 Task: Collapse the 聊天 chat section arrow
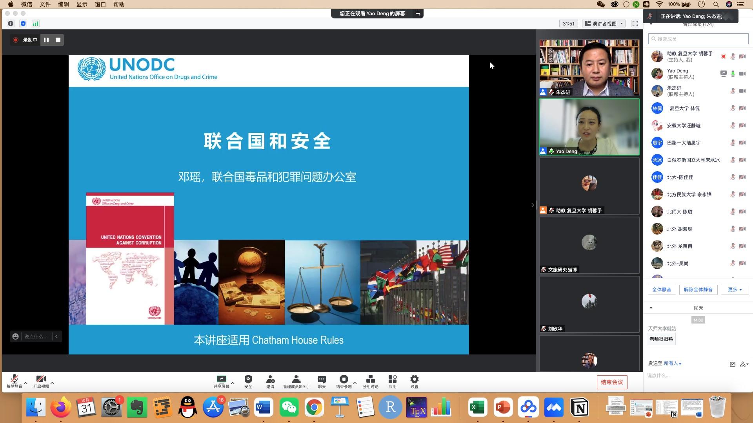[x=651, y=308]
